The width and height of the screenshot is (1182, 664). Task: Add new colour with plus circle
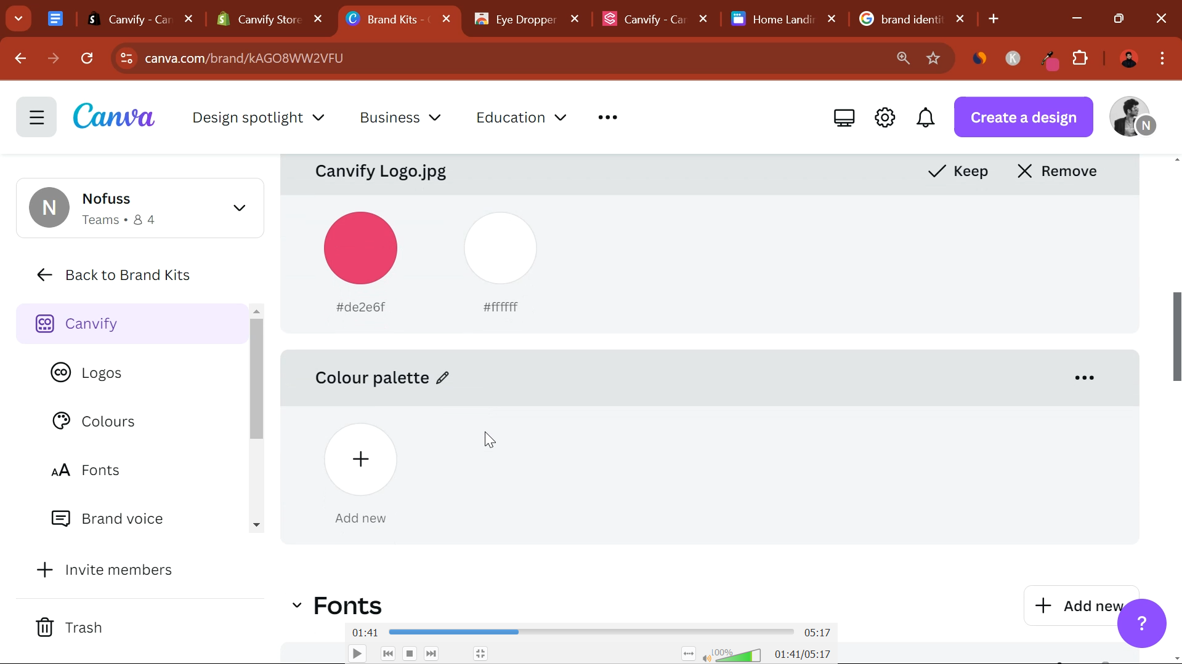360,459
